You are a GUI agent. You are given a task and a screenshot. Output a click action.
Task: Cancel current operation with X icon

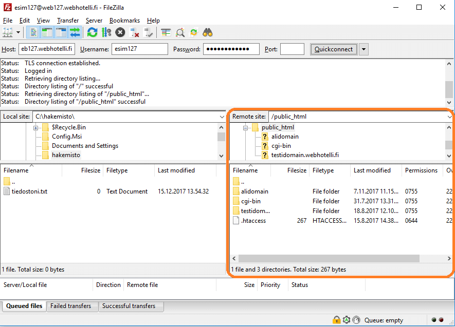(120, 32)
